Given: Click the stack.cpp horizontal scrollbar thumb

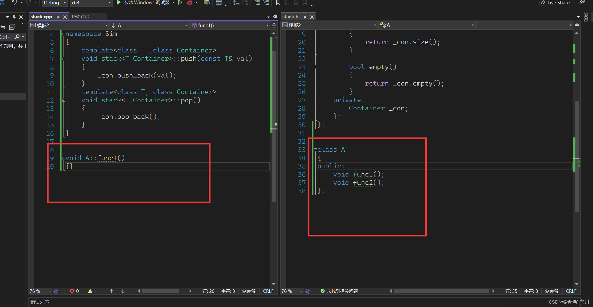Looking at the screenshot, I should point(160,291).
